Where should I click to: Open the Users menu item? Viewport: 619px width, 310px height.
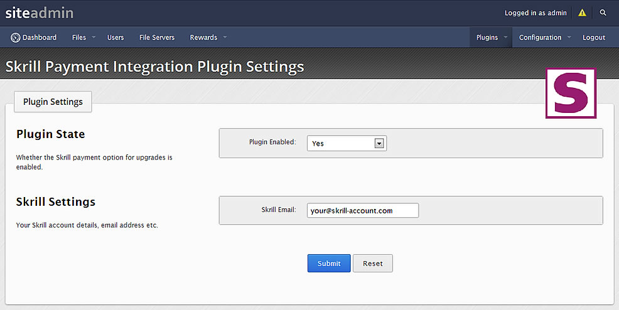pyautogui.click(x=116, y=38)
